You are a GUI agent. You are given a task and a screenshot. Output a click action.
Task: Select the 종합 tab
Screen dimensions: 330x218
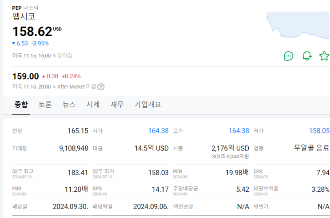pos(21,105)
